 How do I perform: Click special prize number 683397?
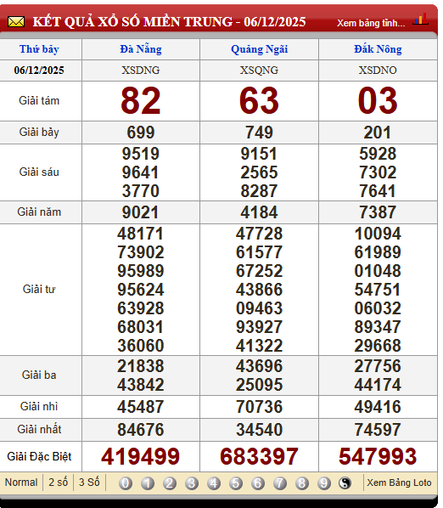click(x=259, y=457)
